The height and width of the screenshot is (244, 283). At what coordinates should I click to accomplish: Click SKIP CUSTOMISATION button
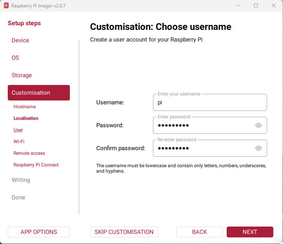pos(124,232)
